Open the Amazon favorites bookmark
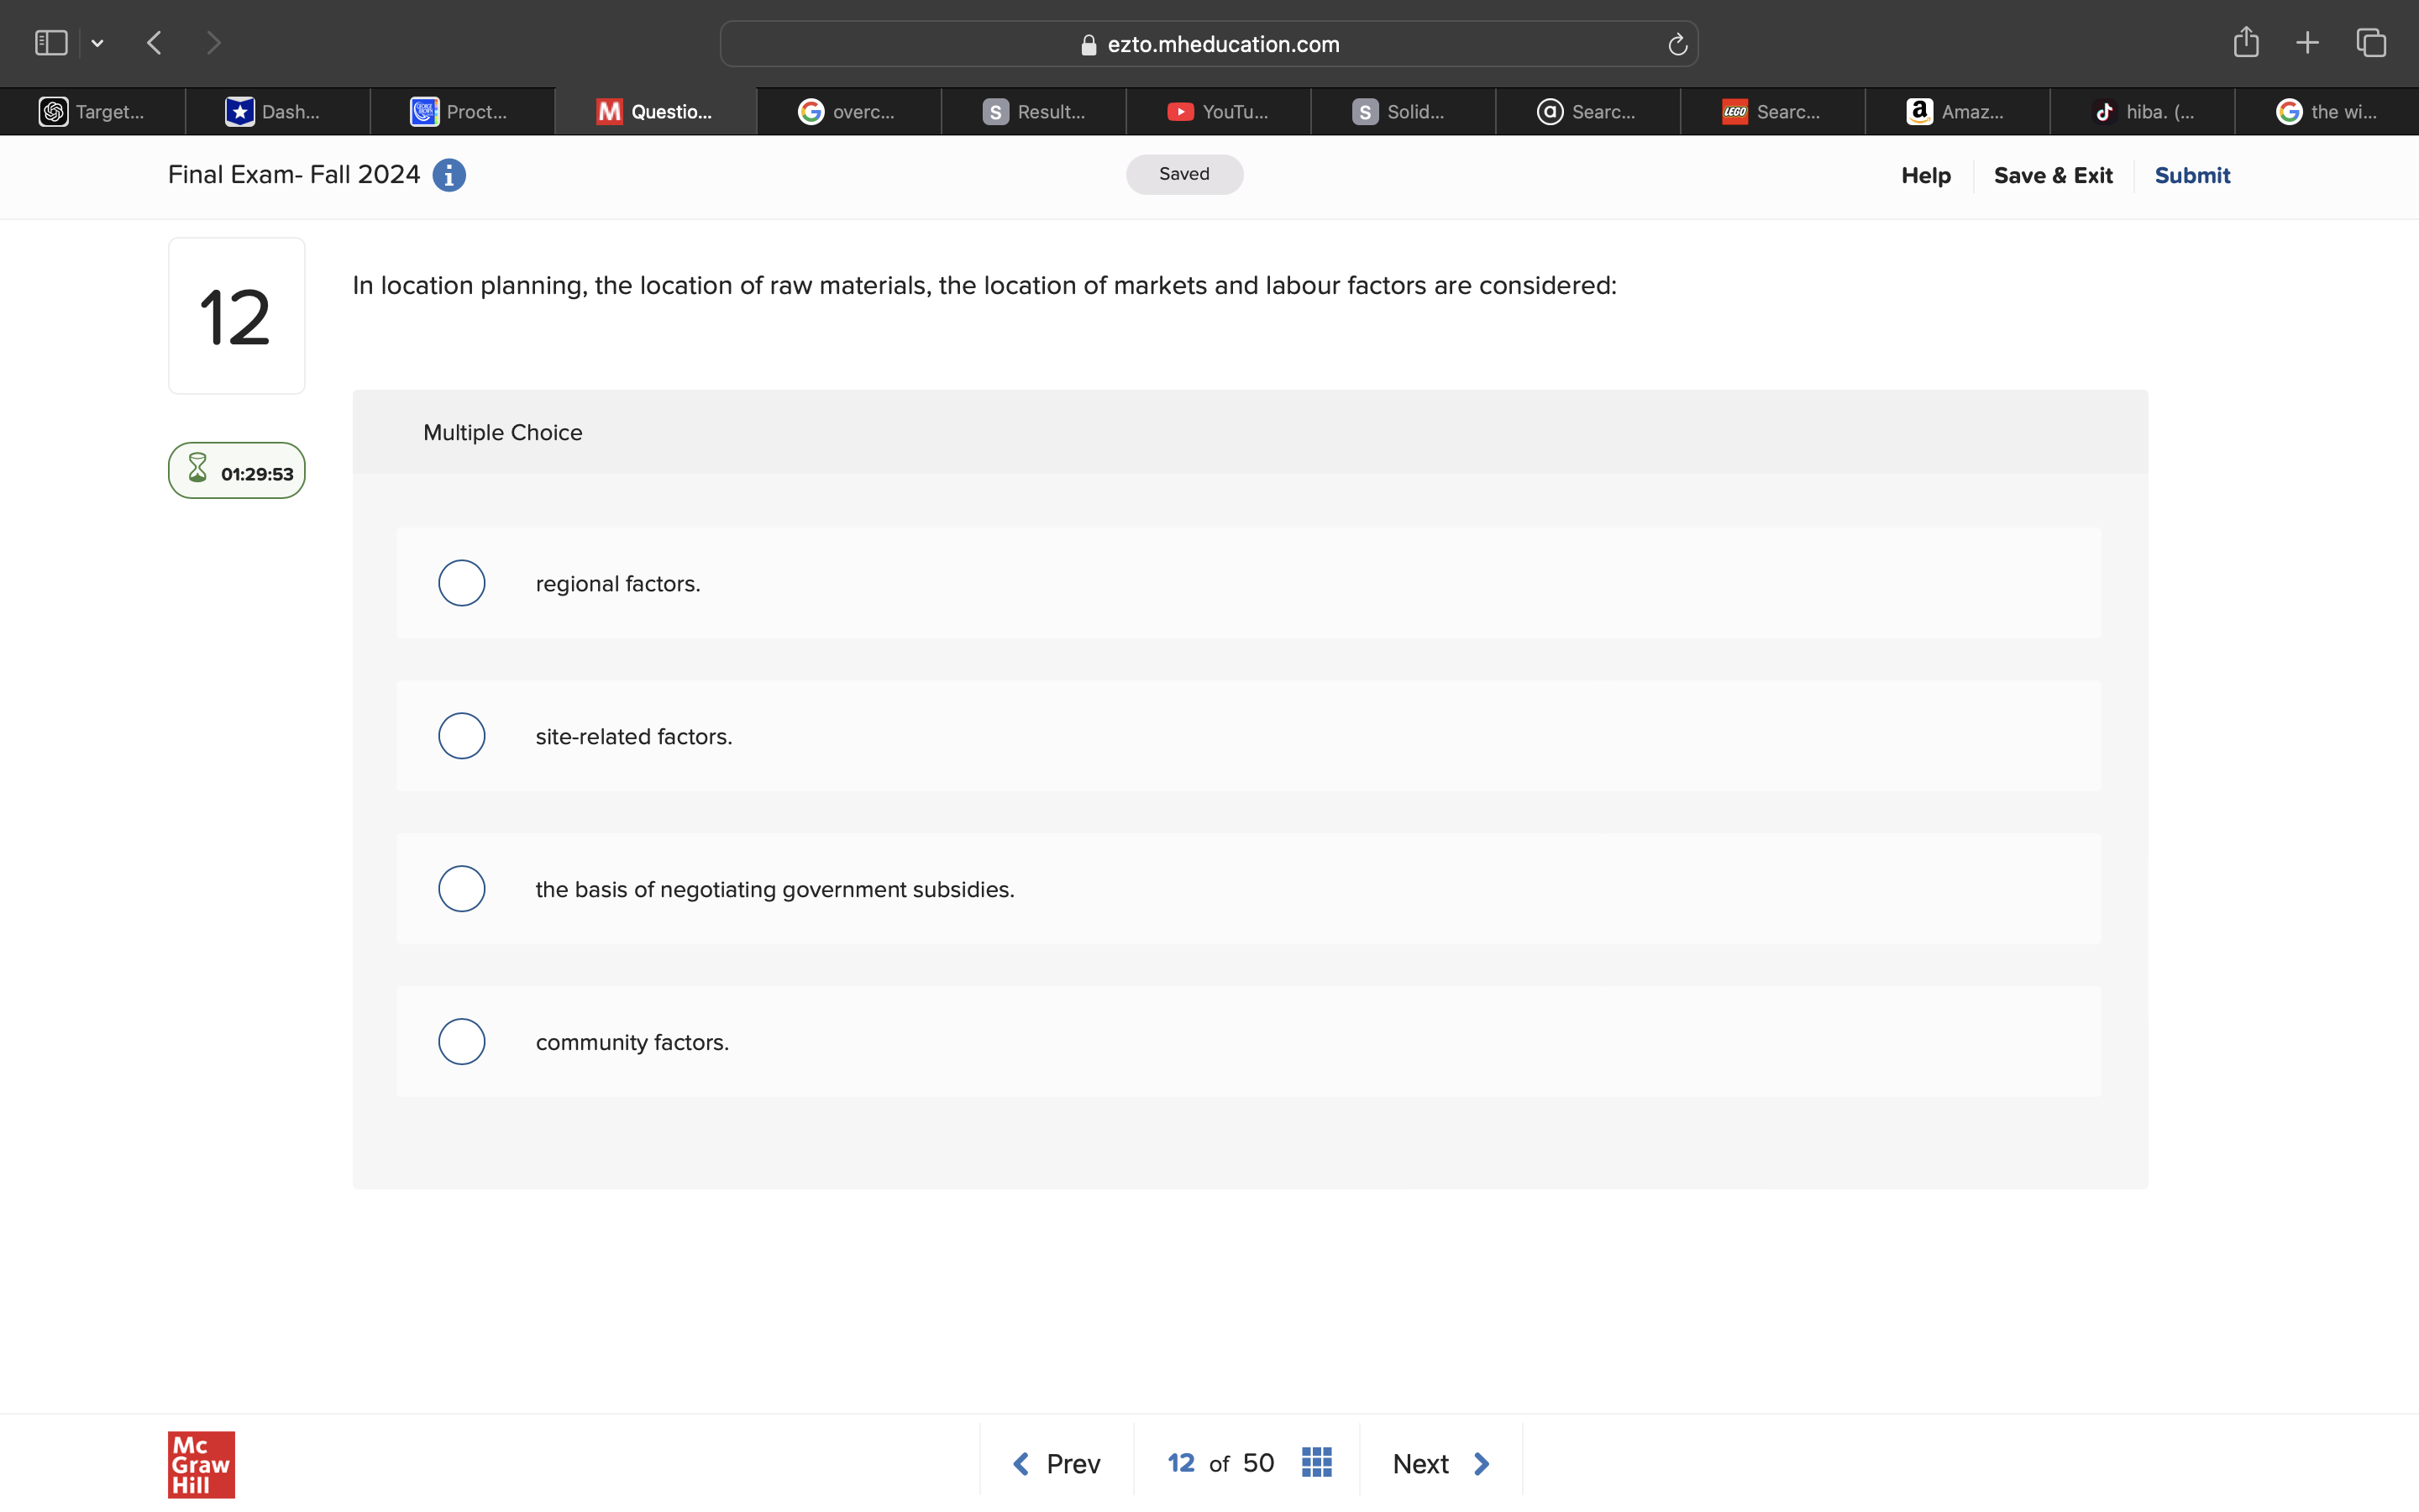 pos(1956,111)
